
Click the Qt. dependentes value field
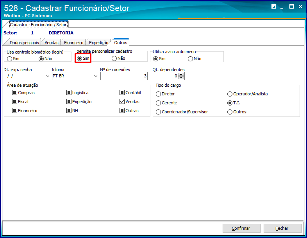(166, 76)
